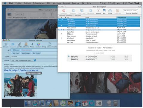Select the John Rossi Appeler Bill message
Screen dimensions: 143x108
pos(99,38)
